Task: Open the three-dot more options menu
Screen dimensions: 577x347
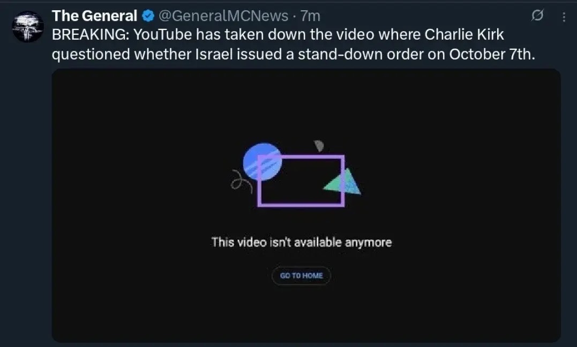Action: (x=564, y=17)
